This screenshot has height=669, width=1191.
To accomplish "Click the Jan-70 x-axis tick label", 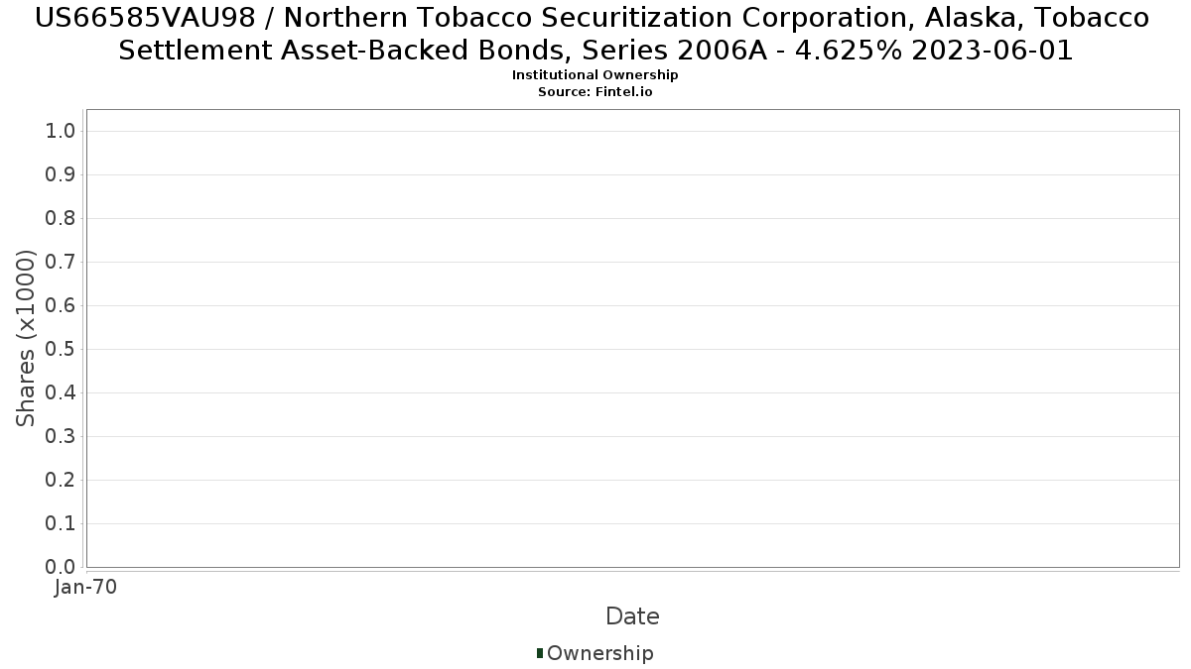I will tap(85, 587).
